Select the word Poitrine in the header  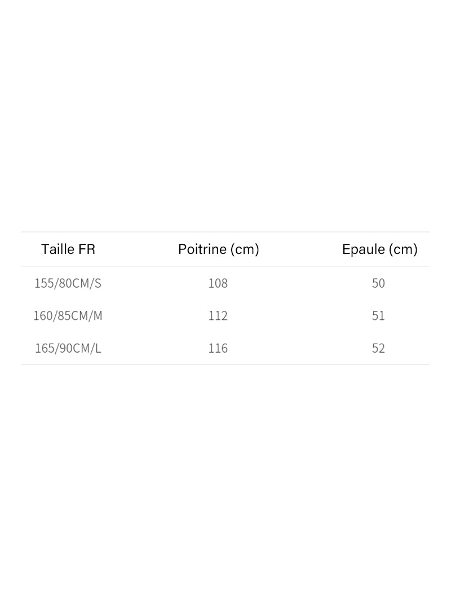point(201,249)
